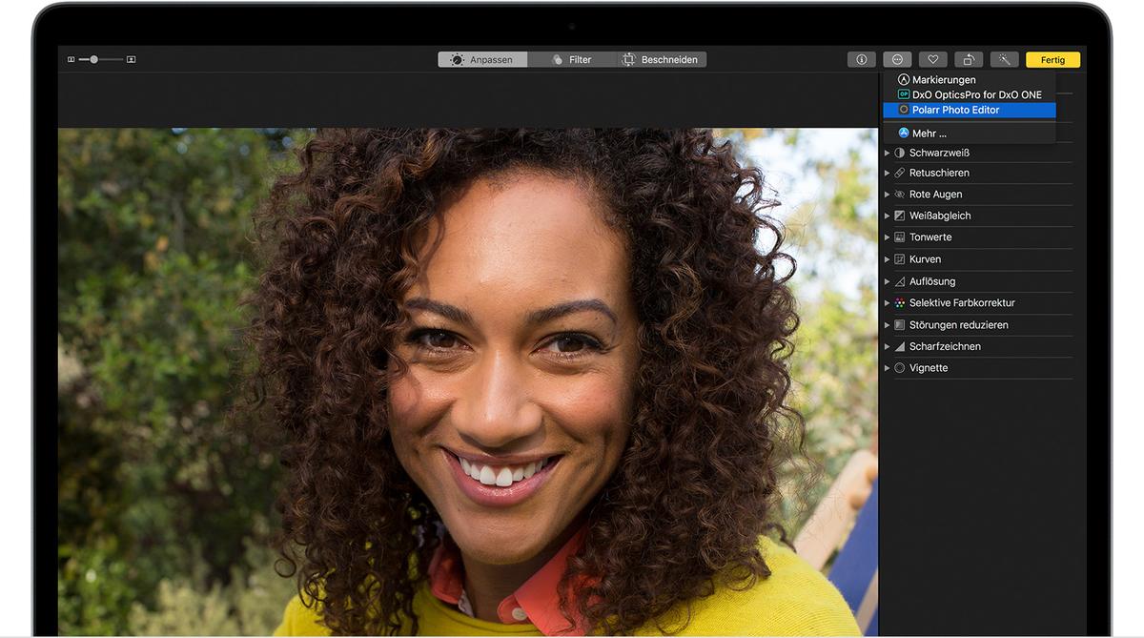
Task: Click the DxO OpticsPro app icon
Action: [x=904, y=94]
